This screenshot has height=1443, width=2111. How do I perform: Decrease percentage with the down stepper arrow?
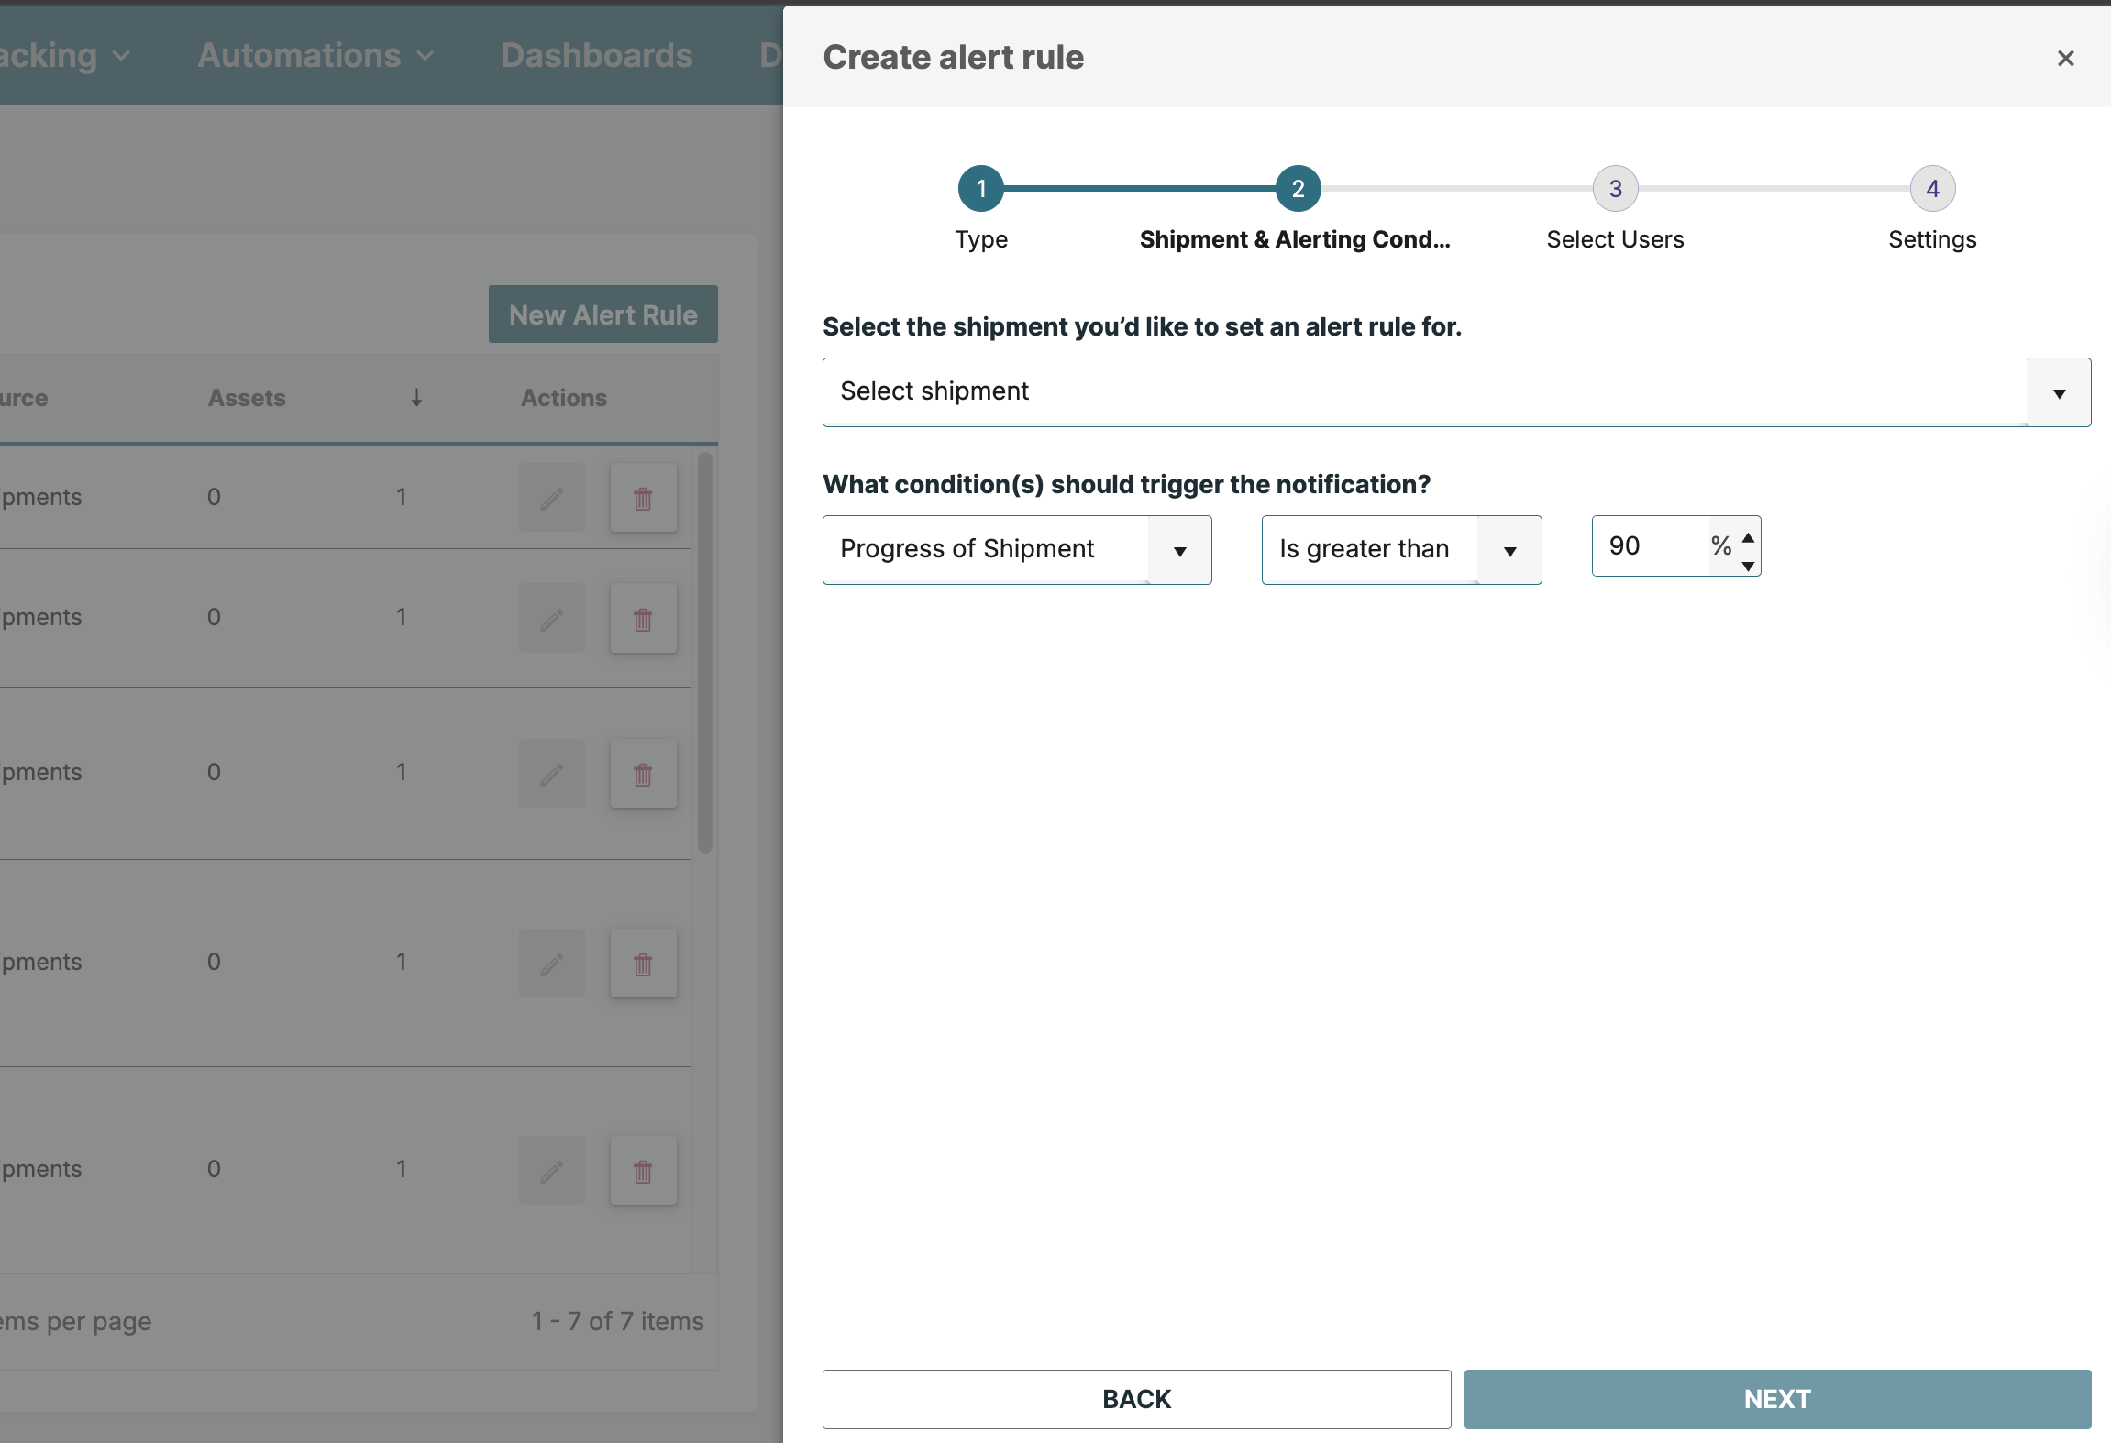click(1748, 566)
